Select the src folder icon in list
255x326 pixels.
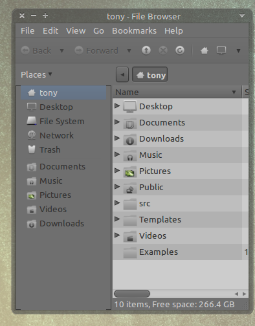coord(130,204)
